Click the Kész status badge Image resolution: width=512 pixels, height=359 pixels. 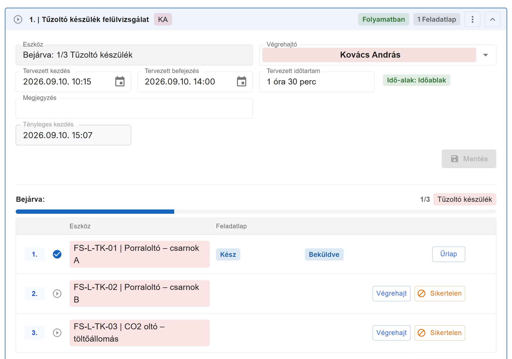pos(228,254)
